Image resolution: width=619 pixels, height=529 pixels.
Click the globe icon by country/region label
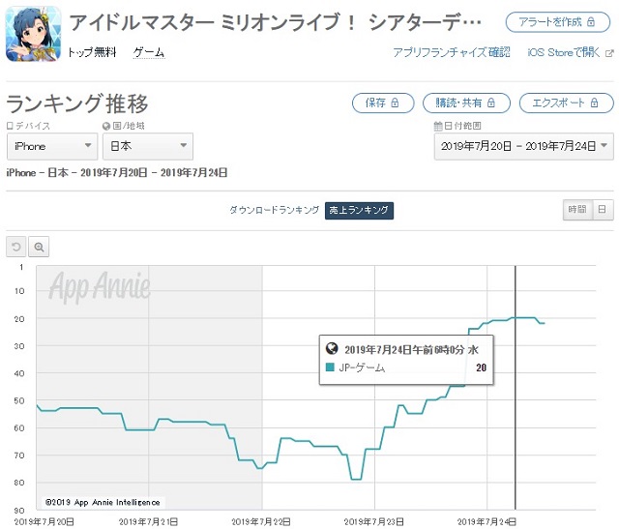pos(106,126)
